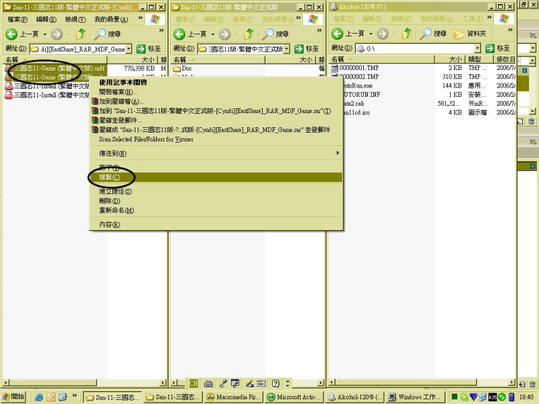The height and width of the screenshot is (404, 539).
Task: Click Up folder icon in middle window
Action: [x=249, y=34]
